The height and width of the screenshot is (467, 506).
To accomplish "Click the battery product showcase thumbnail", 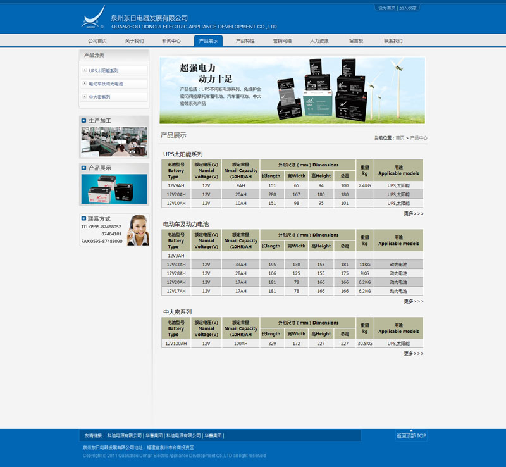I will pos(114,189).
